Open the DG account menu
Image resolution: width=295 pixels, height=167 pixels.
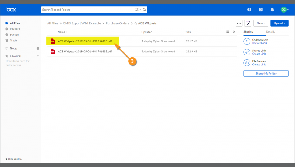click(x=284, y=10)
